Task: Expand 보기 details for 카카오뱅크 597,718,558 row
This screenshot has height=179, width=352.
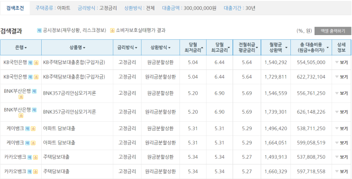Action: [342, 171]
